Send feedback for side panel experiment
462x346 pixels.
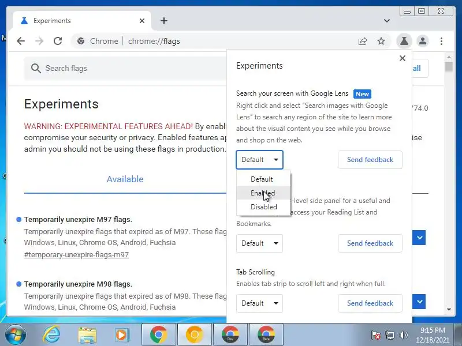(370, 243)
